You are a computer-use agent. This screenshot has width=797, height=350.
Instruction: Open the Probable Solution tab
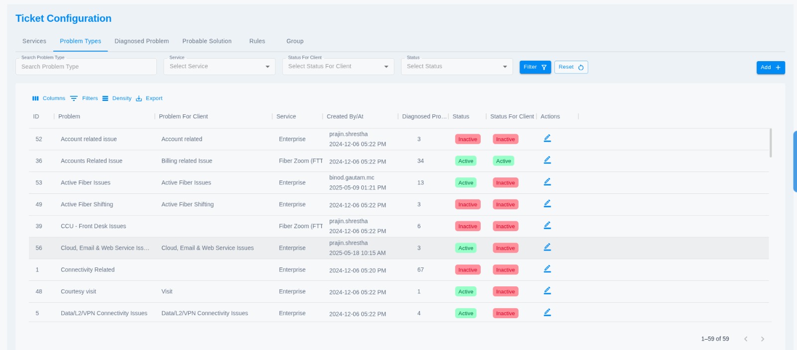[x=207, y=41]
